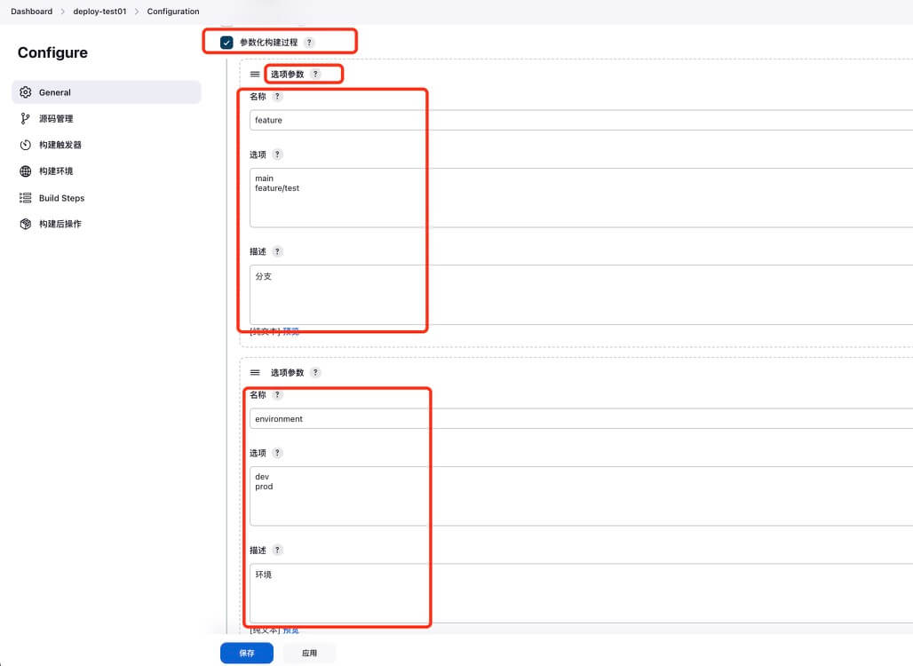Click the 应用 button
The image size is (913, 666).
pyautogui.click(x=309, y=653)
